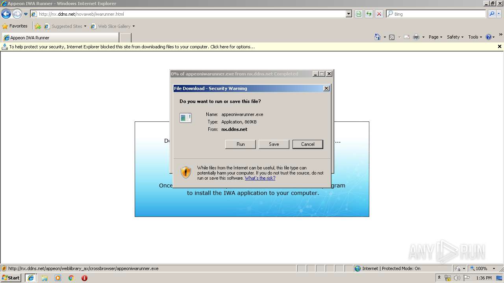The height and width of the screenshot is (283, 504).
Task: Open the Favorites star button
Action: coord(15,26)
